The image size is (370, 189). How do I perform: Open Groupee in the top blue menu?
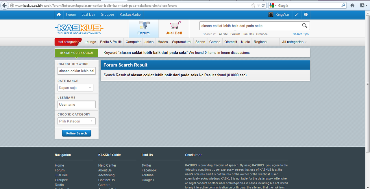107,14
